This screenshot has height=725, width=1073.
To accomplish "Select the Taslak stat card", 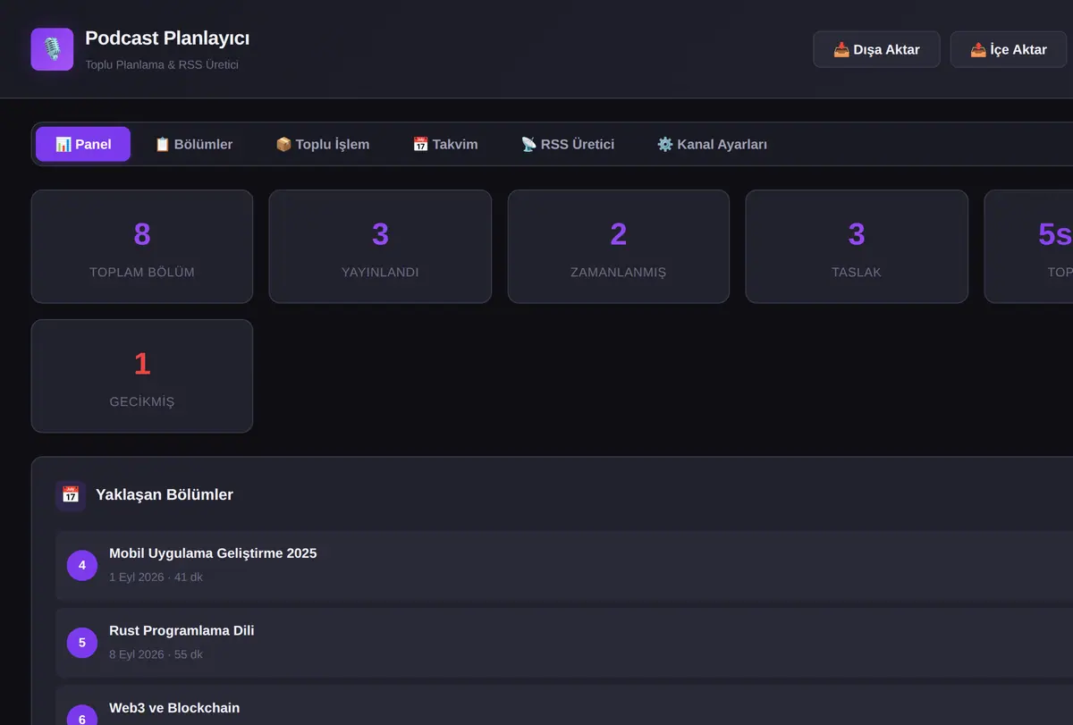I will tap(857, 247).
